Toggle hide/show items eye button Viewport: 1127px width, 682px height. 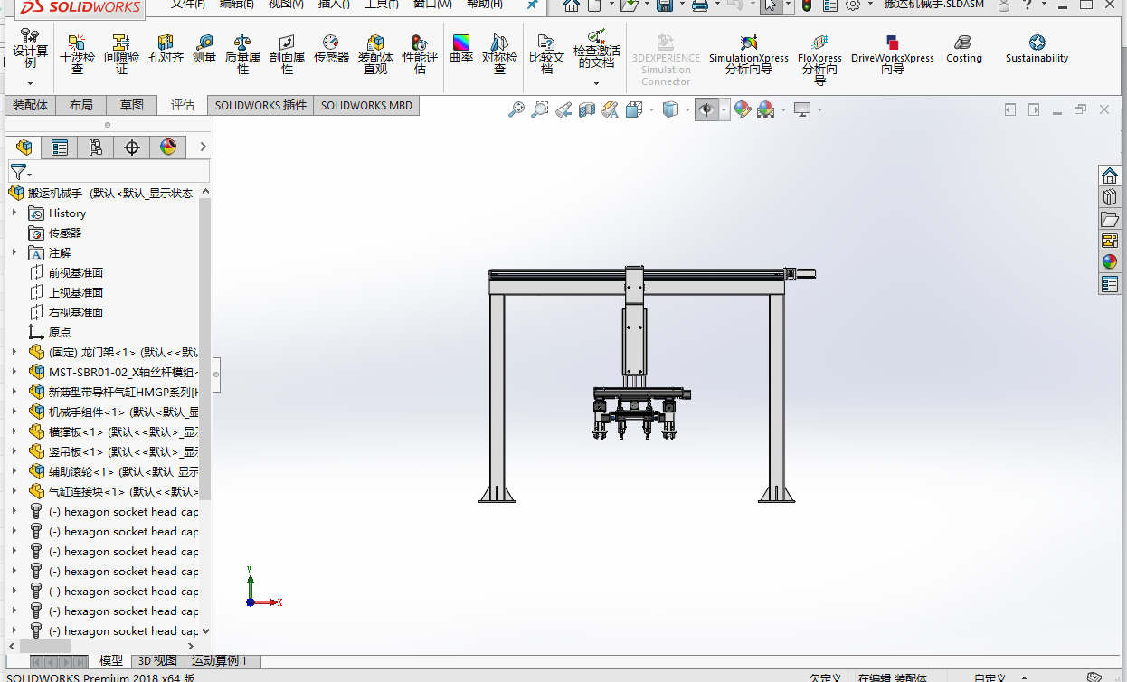point(706,109)
